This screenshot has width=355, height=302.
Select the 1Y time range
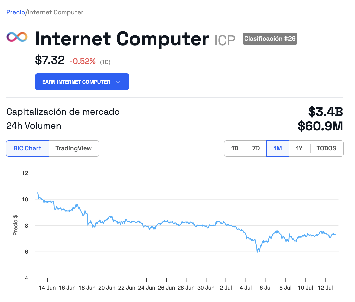point(299,148)
